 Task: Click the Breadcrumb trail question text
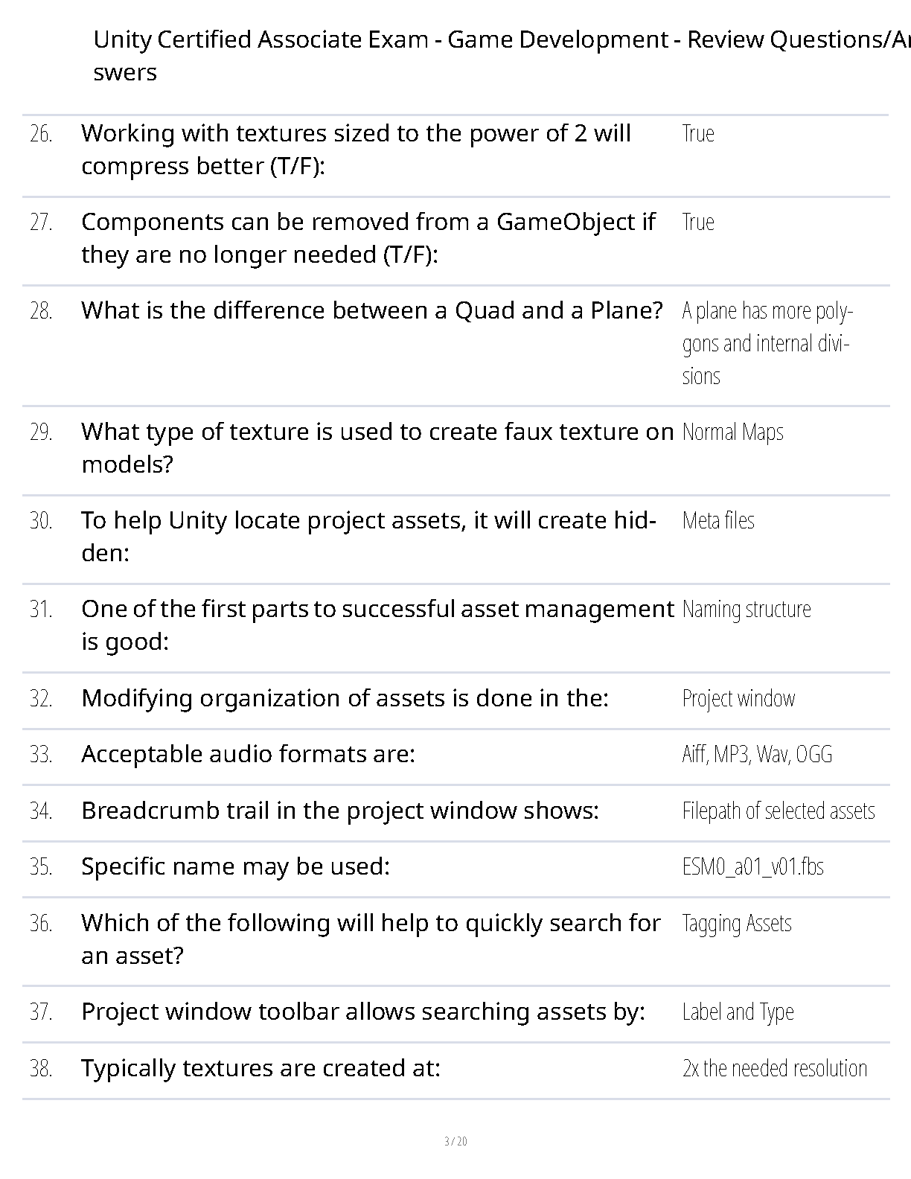tap(339, 810)
